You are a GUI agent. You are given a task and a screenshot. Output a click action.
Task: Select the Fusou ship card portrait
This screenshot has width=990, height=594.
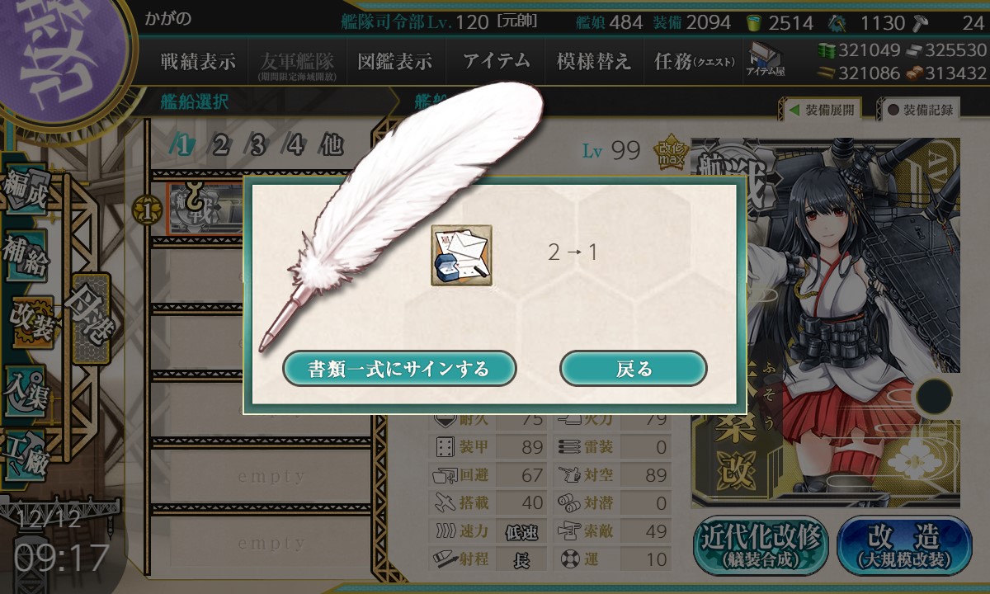point(826,323)
